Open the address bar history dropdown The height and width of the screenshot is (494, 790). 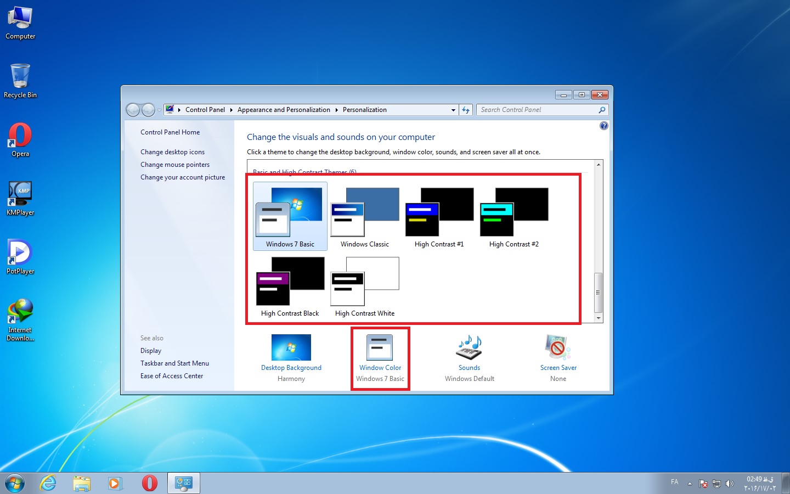tap(453, 110)
